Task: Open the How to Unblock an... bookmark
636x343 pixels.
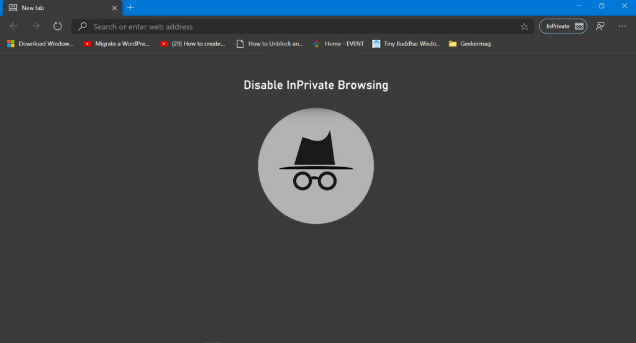Action: [x=270, y=44]
